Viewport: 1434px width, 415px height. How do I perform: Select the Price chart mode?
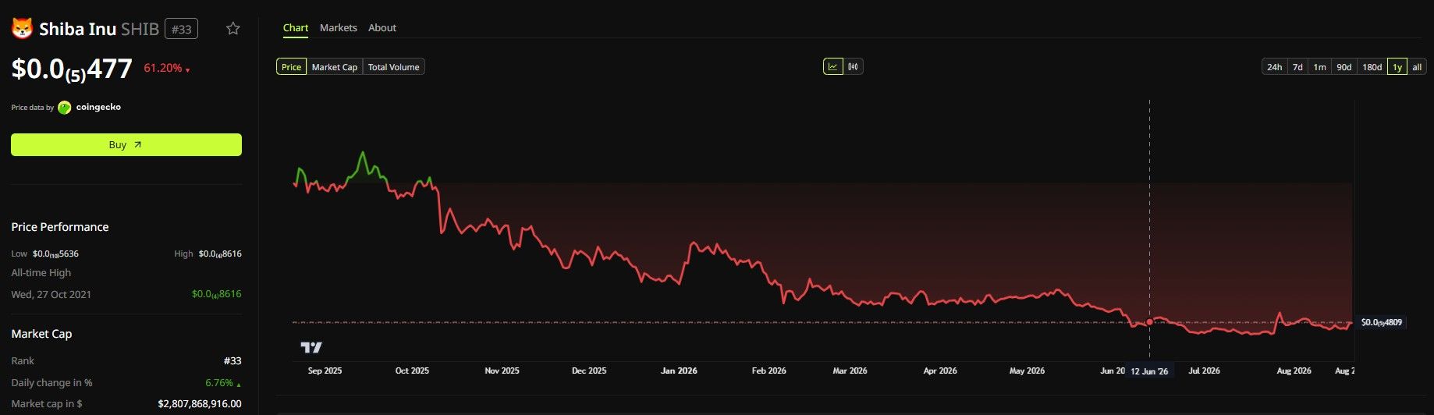[291, 67]
